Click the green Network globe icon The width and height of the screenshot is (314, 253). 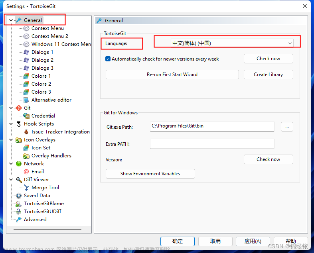pyautogui.click(x=19, y=164)
